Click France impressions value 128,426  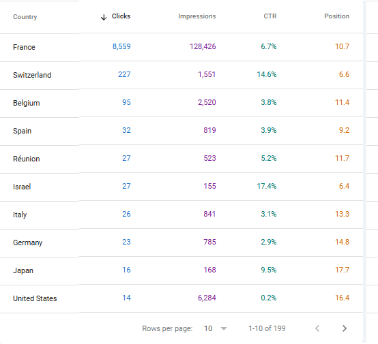[203, 46]
